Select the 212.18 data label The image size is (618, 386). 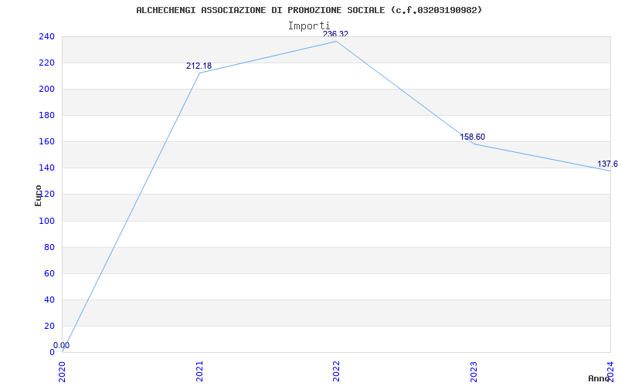[199, 66]
